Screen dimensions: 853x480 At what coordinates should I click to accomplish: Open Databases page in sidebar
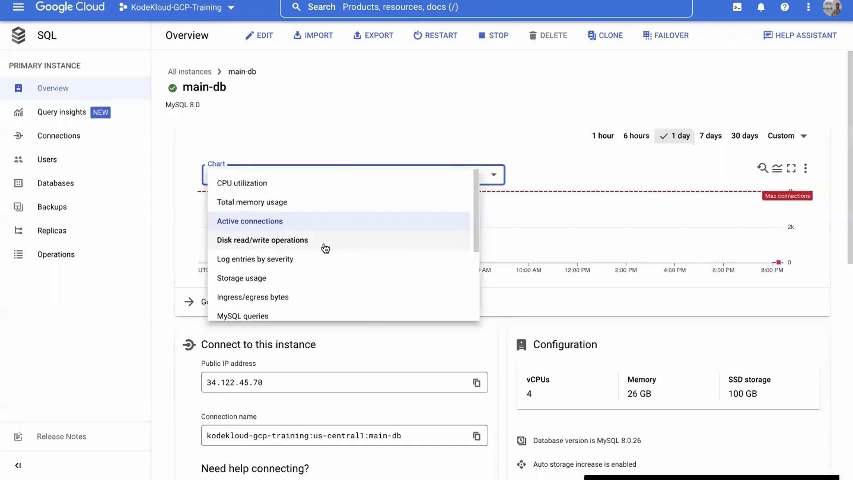pyautogui.click(x=75, y=184)
